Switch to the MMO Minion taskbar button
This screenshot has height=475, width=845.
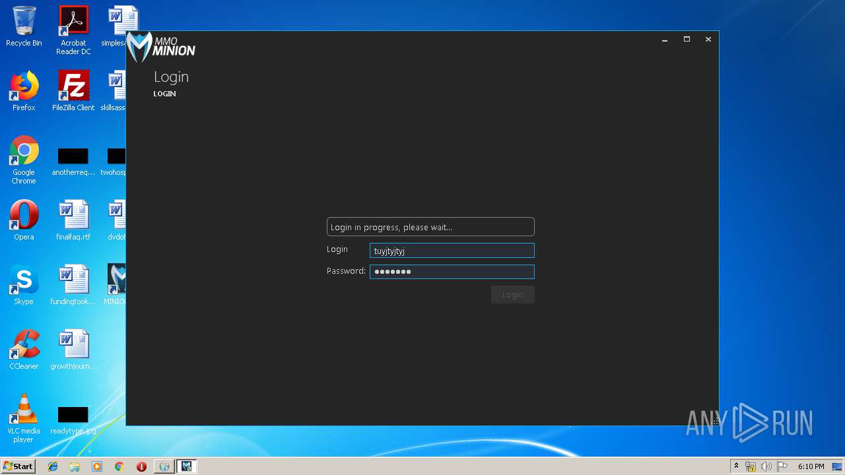click(186, 466)
